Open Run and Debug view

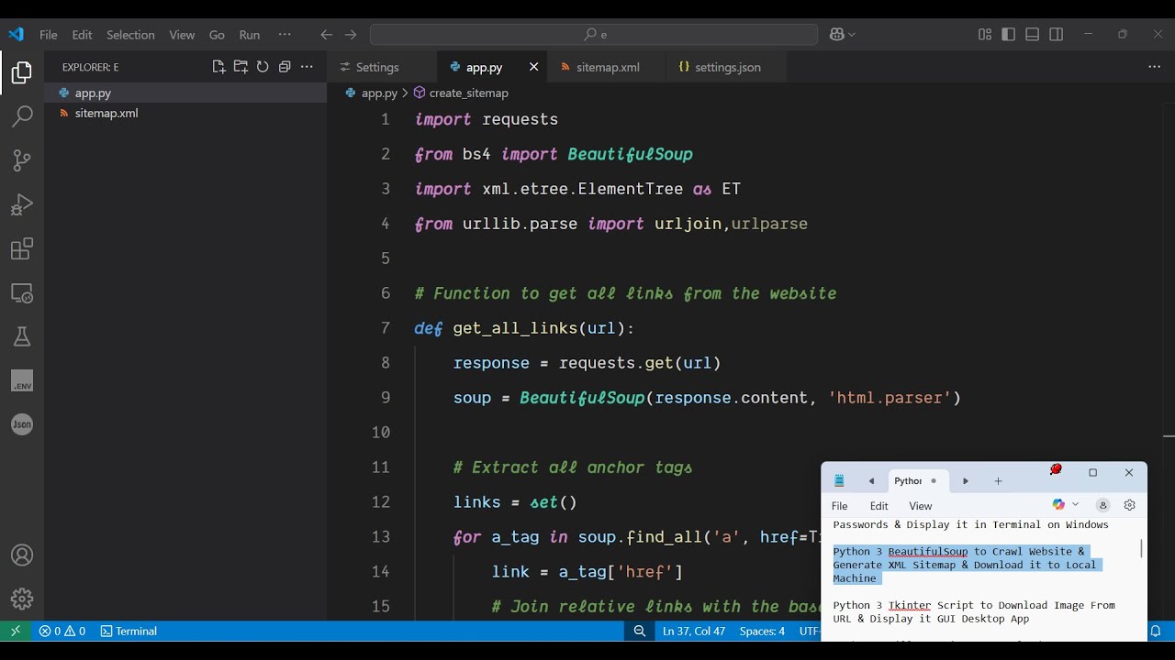click(x=22, y=204)
